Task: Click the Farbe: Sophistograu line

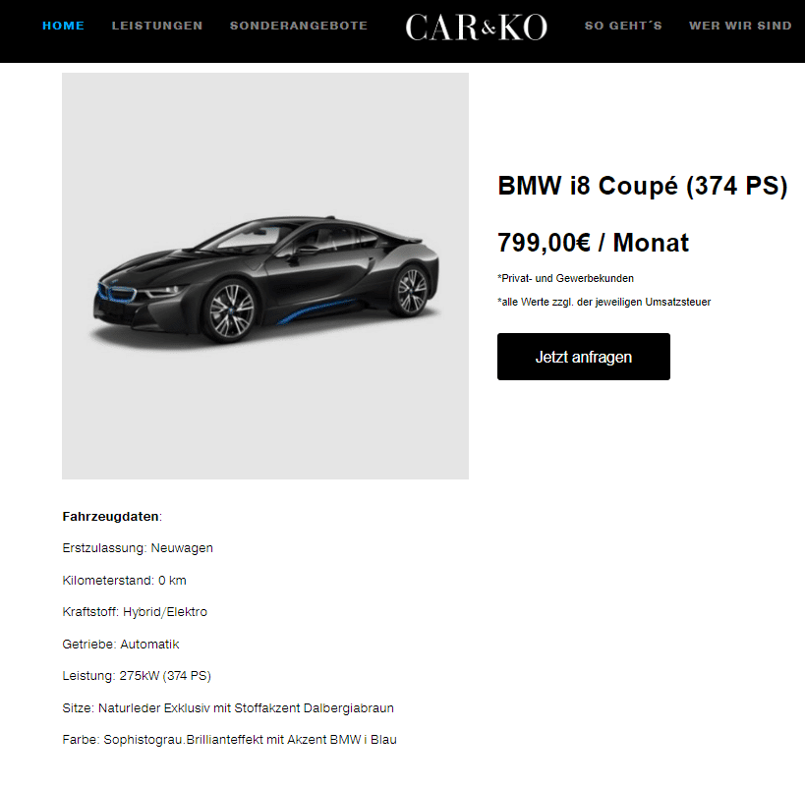Action: click(229, 739)
